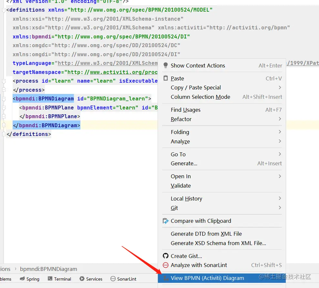Click bpmndi:BPMNDiagram breadcrumb
The height and width of the screenshot is (288, 319).
click(48, 269)
